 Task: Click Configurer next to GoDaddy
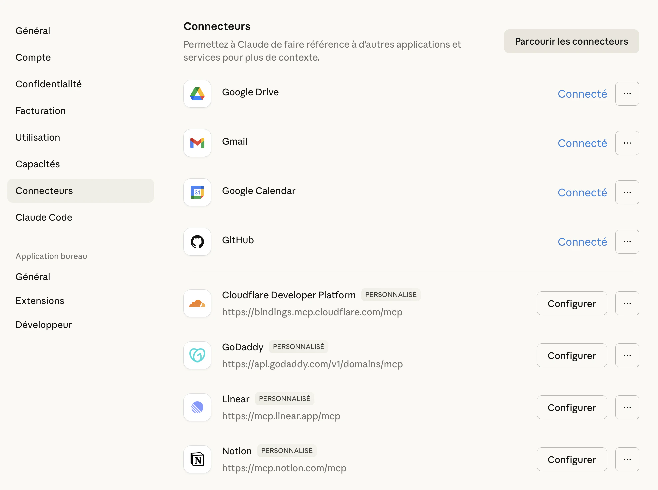pyautogui.click(x=572, y=355)
